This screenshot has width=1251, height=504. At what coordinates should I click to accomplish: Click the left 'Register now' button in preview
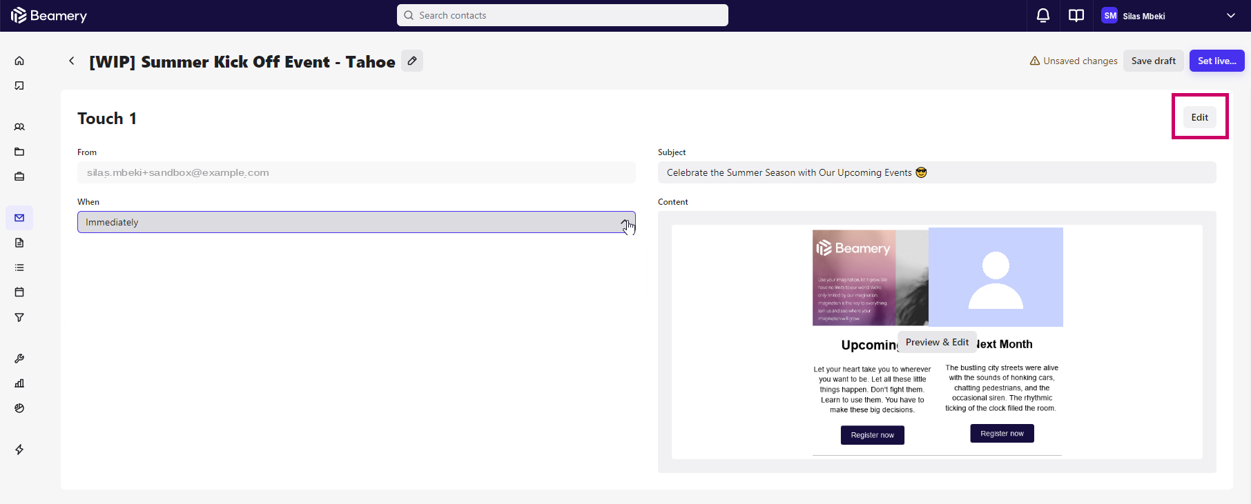coord(873,435)
